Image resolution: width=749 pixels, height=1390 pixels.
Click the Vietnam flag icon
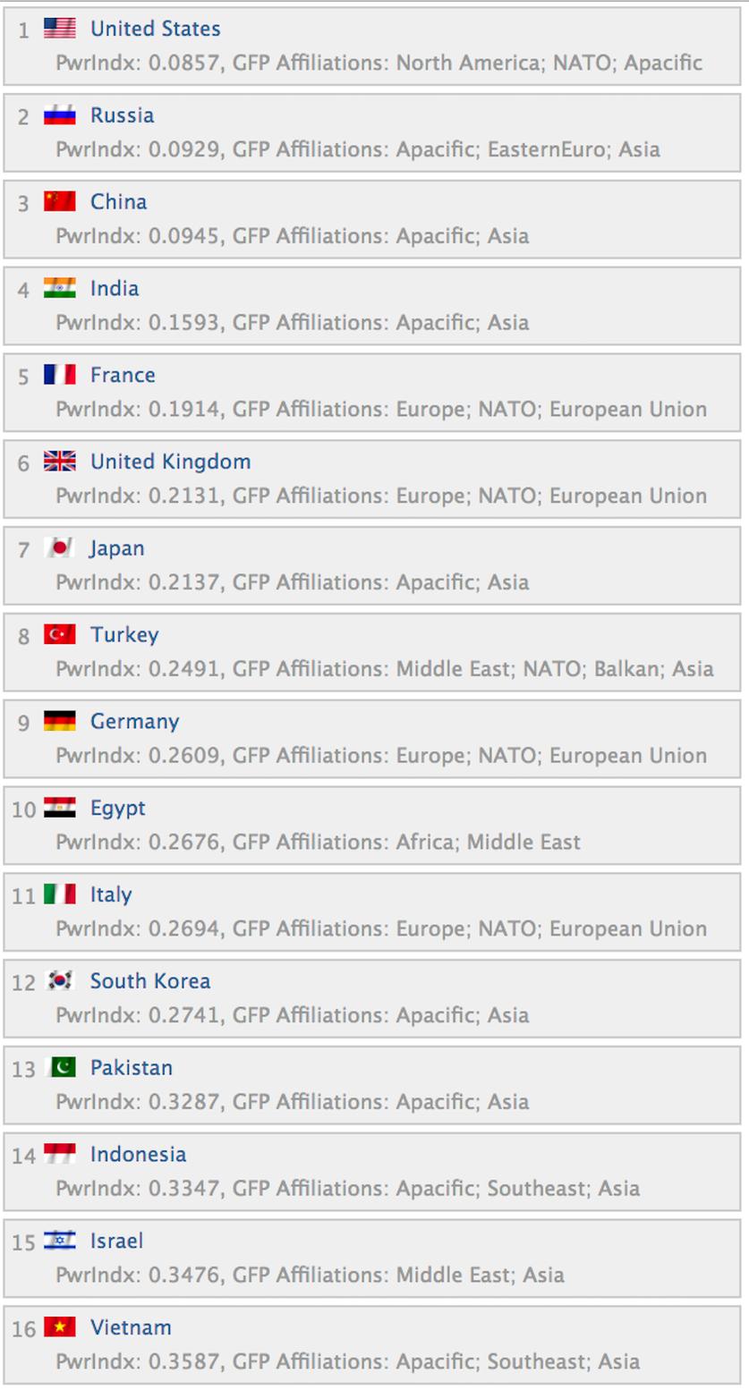pos(60,1327)
